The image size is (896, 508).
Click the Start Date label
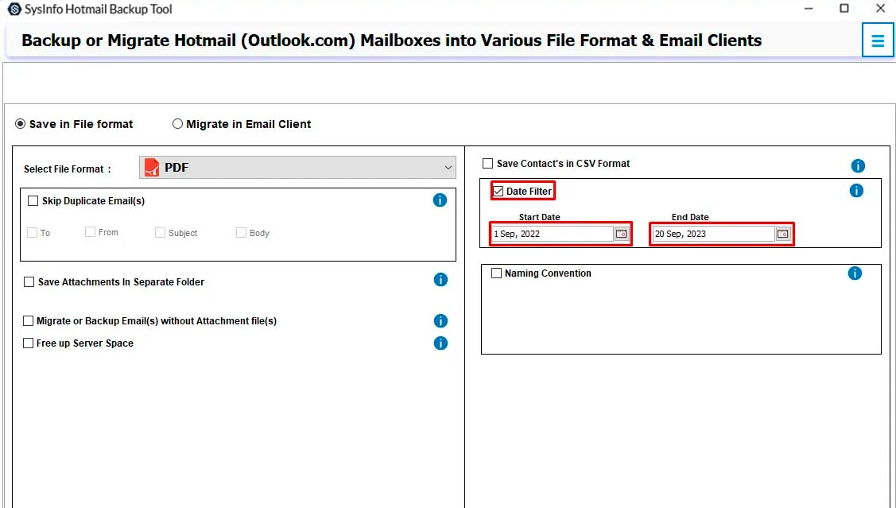(539, 217)
